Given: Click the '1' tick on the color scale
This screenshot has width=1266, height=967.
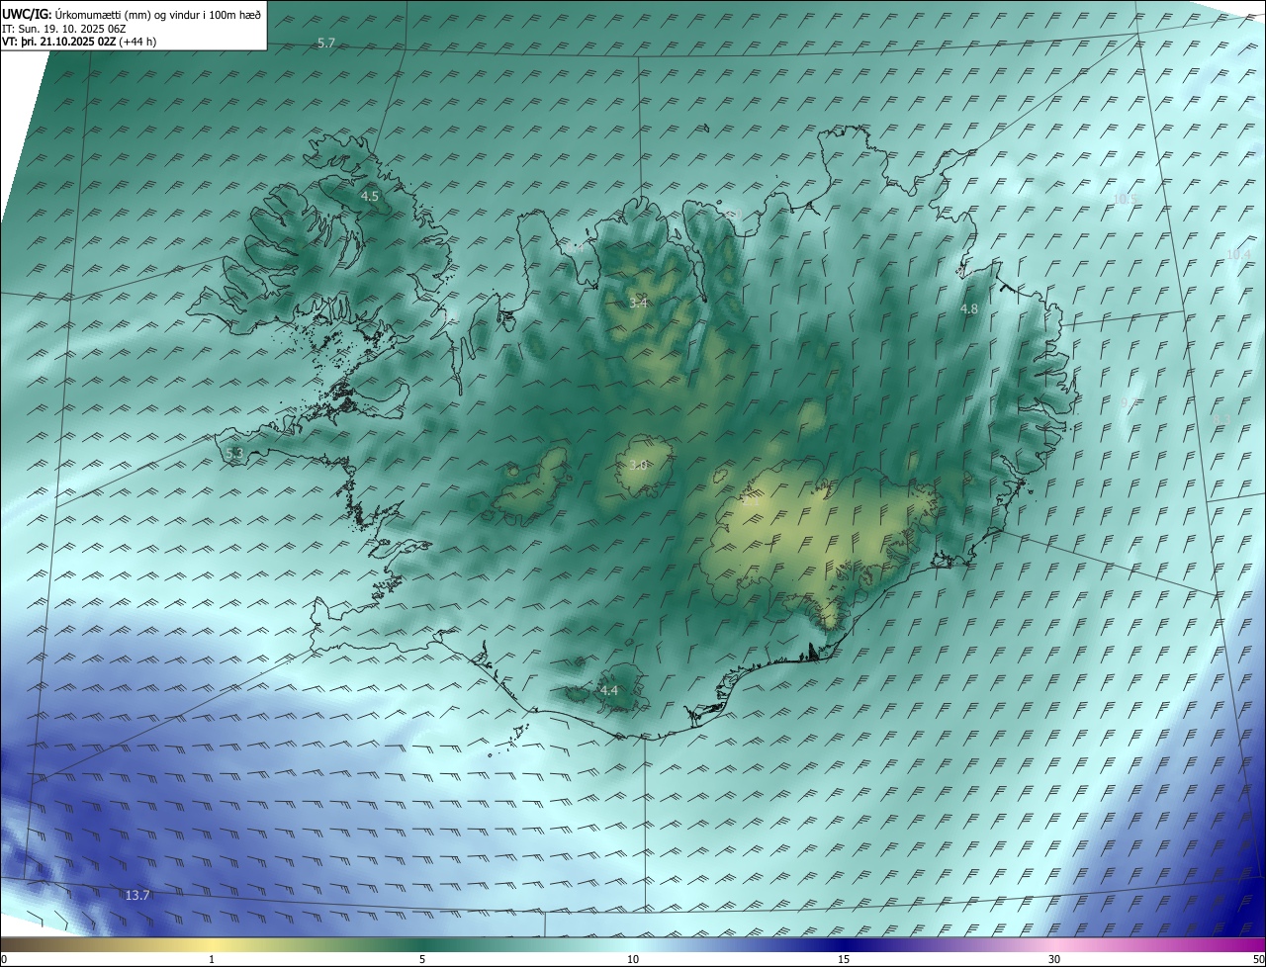Looking at the screenshot, I should tap(212, 959).
